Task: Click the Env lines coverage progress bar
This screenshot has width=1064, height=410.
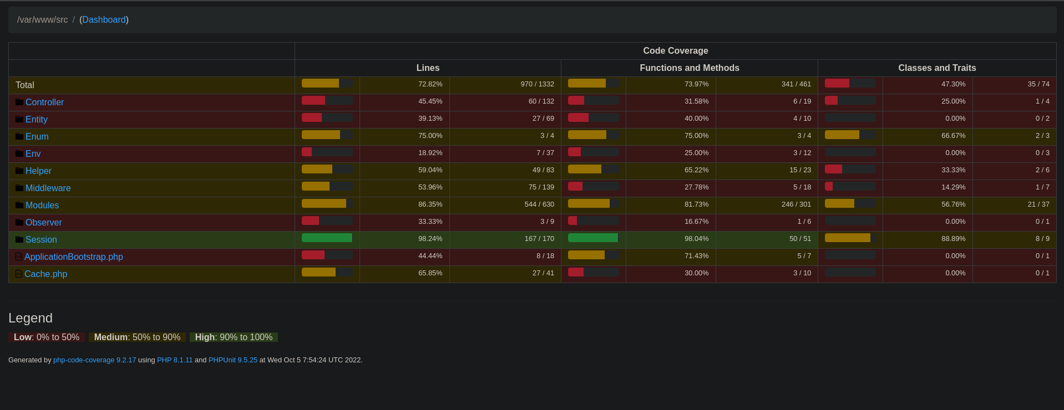Action: [x=327, y=152]
